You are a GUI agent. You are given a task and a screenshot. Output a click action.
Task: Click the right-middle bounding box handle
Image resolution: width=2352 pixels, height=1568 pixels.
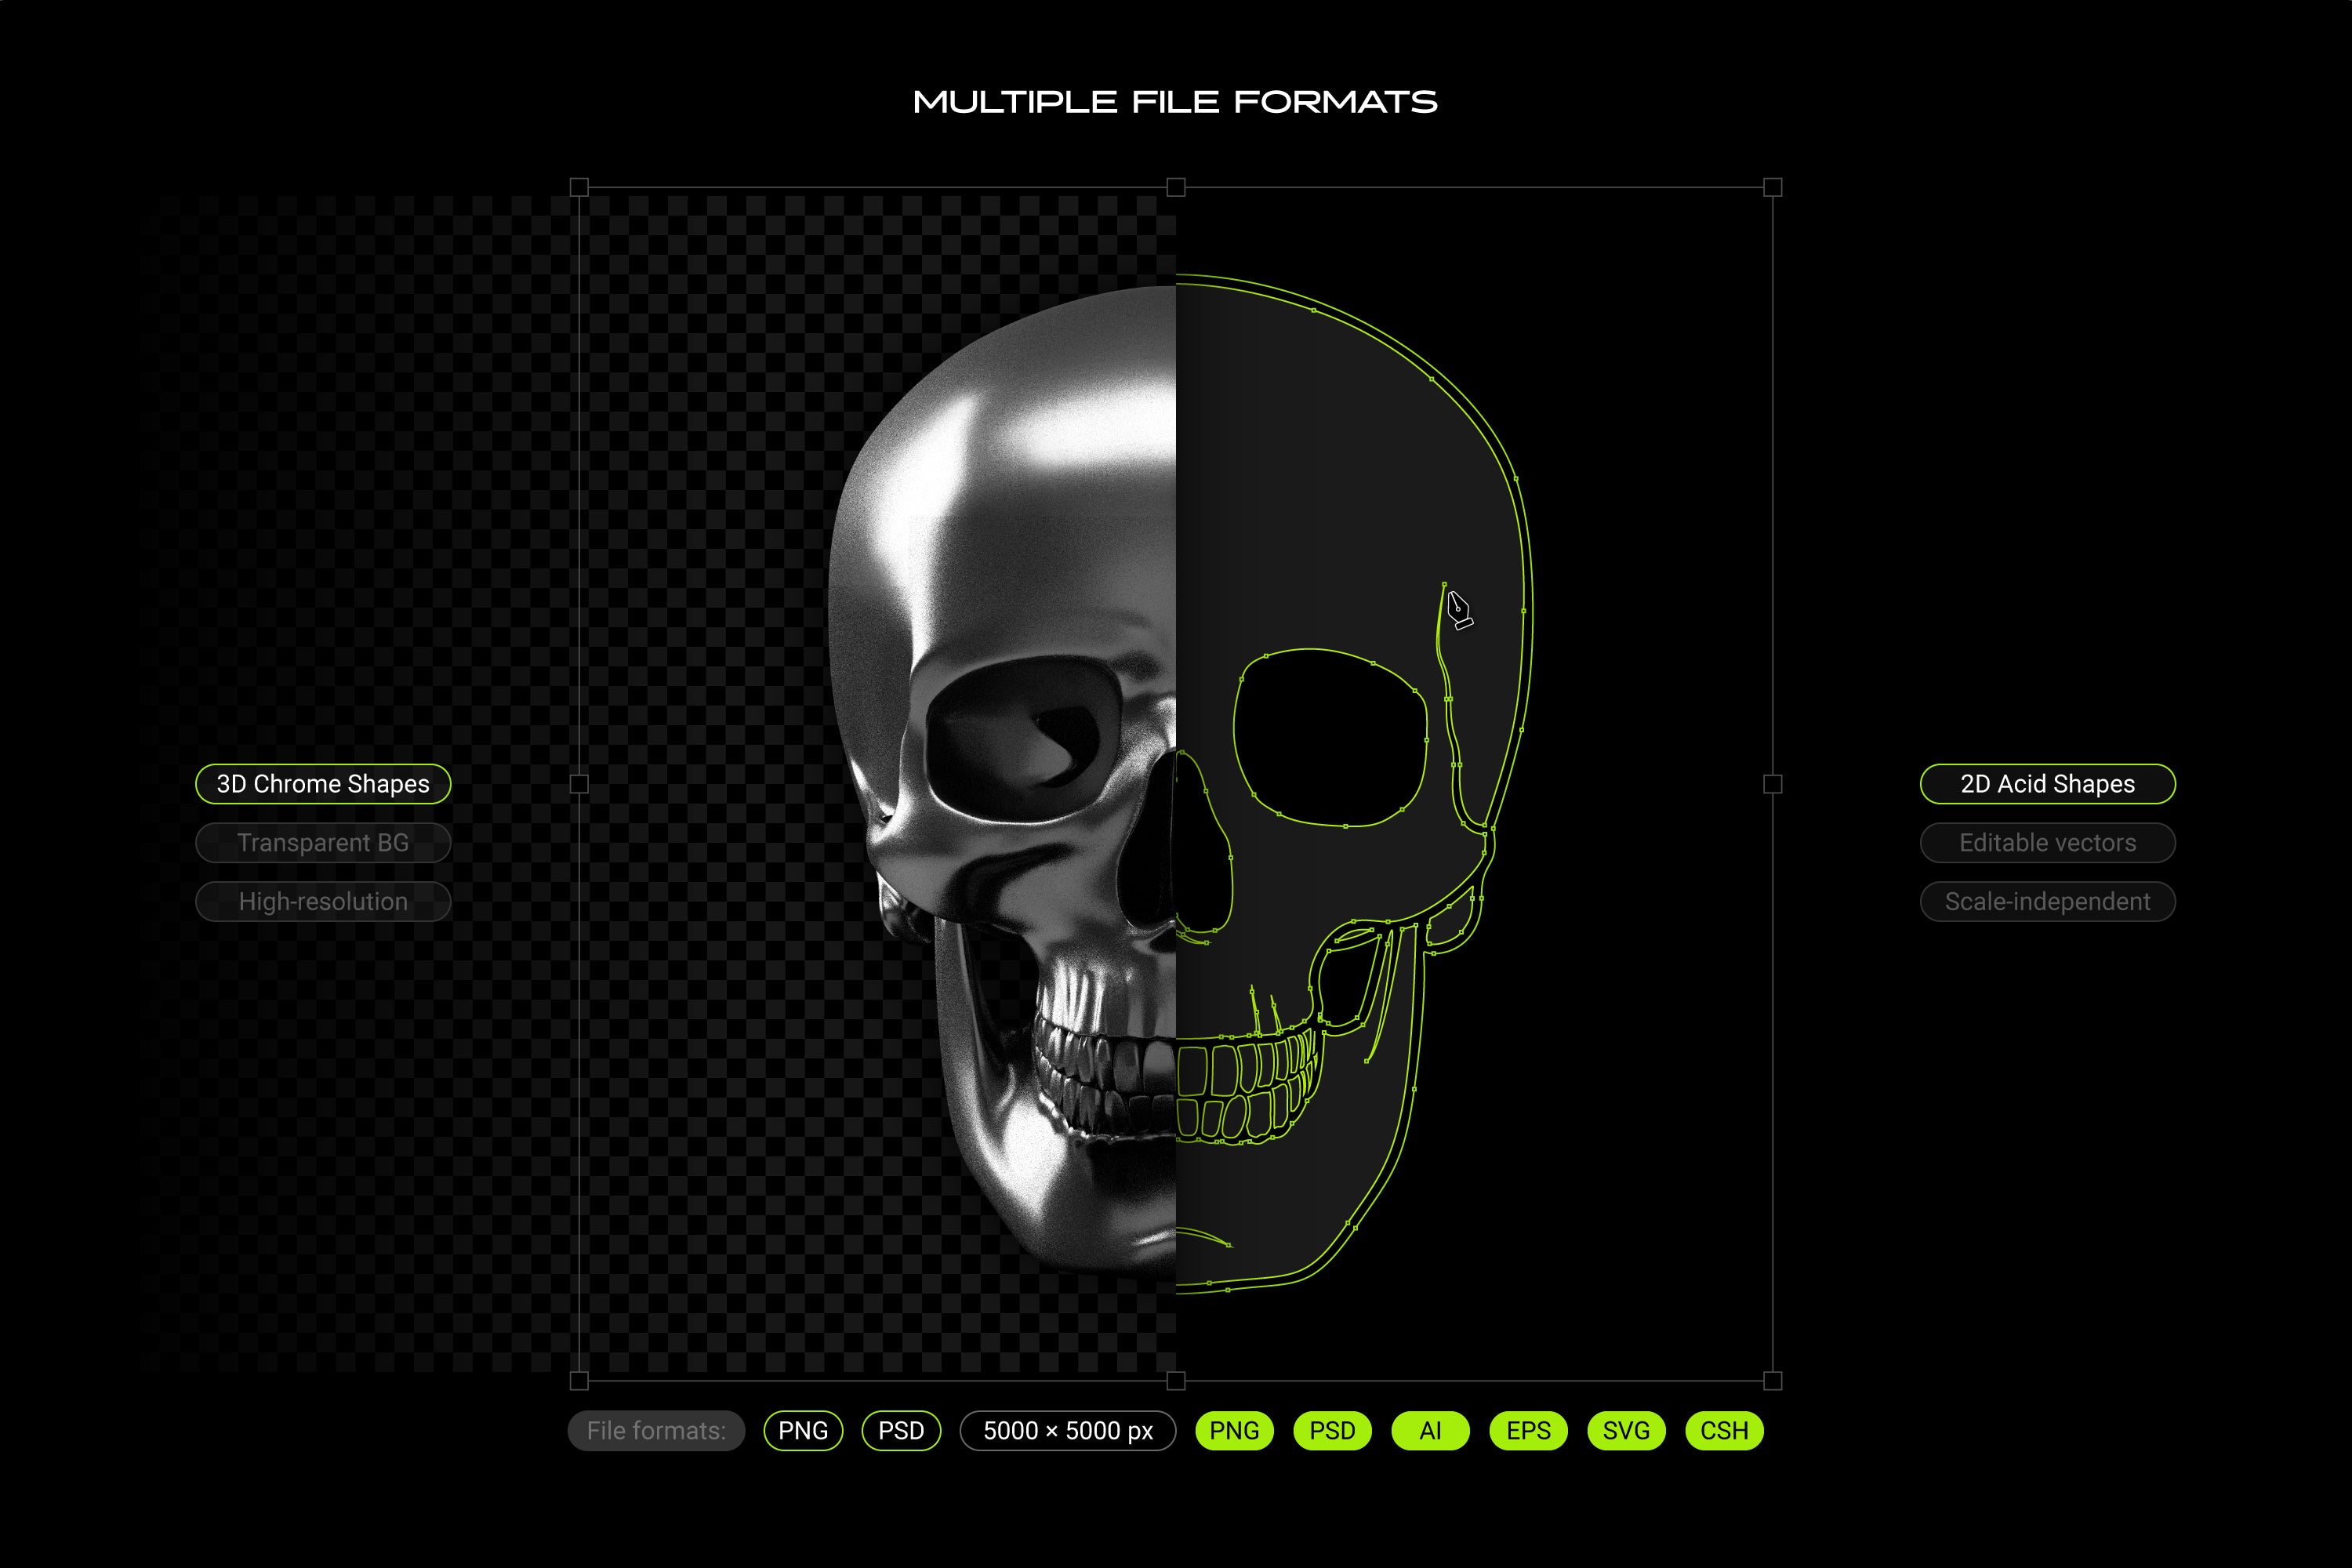[1773, 784]
